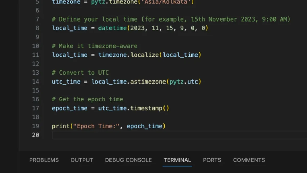Place cursor on empty line 20
This screenshot has width=307, height=173.
click(x=179, y=135)
